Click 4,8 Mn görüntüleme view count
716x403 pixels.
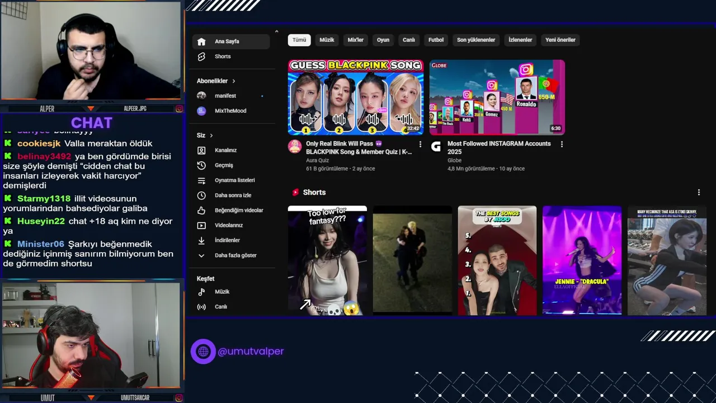pos(471,168)
